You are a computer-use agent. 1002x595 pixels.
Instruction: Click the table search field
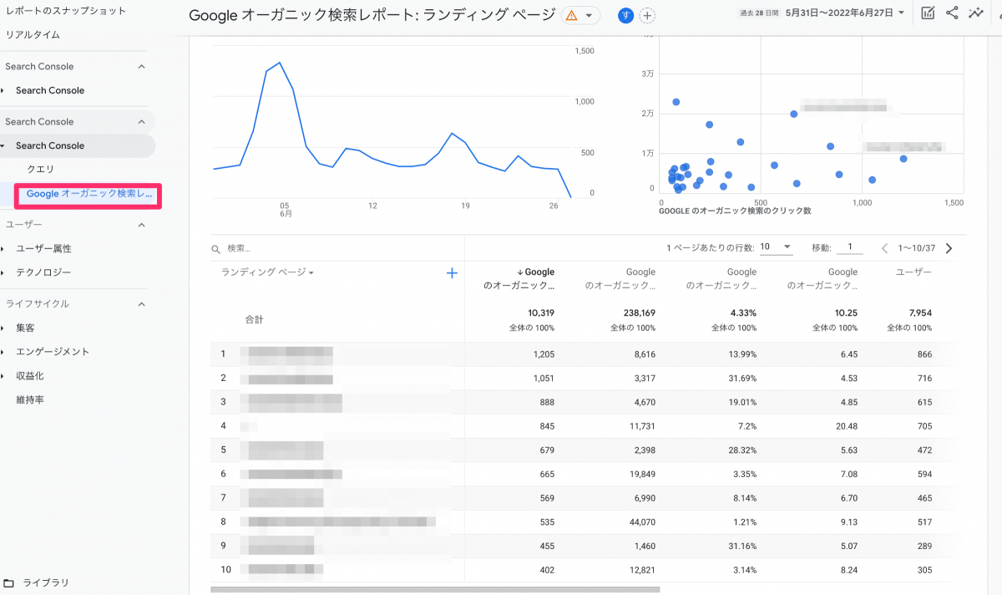coord(334,248)
